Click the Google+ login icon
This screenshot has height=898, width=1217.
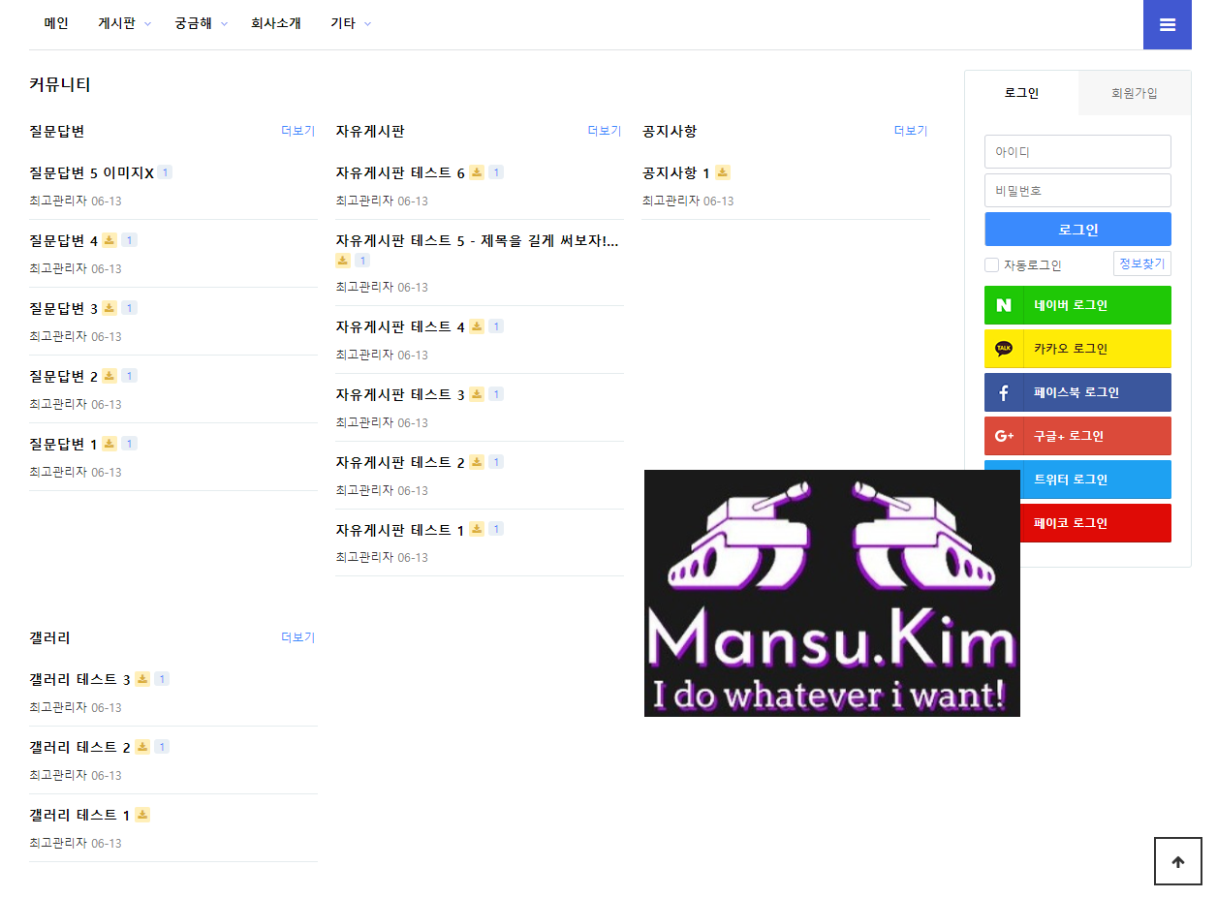(x=1004, y=436)
